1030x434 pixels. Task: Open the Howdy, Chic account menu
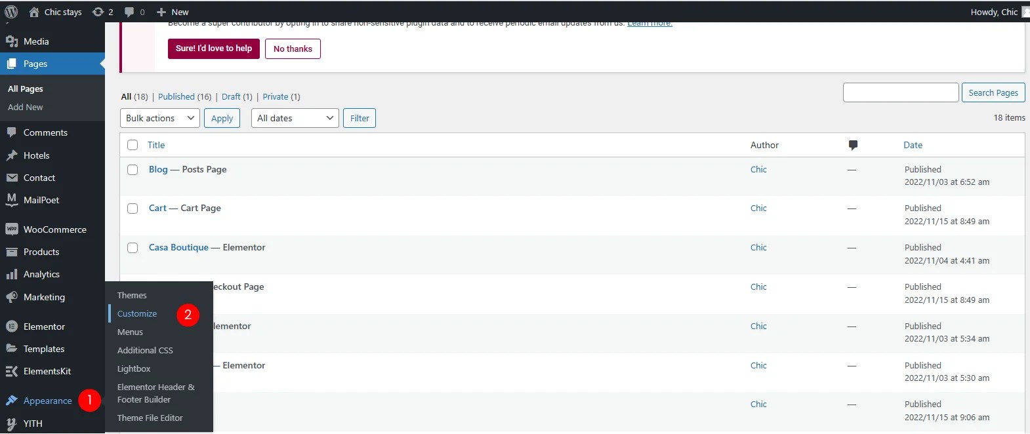[1000, 12]
